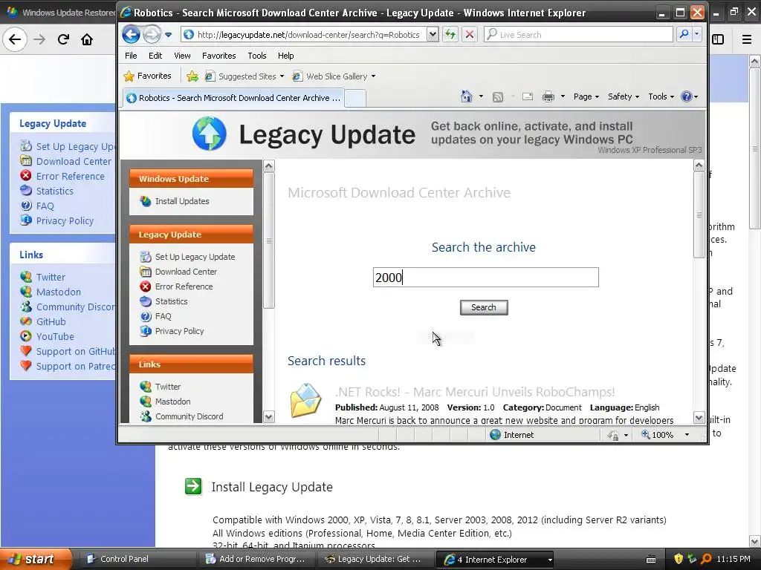Screen dimensions: 761x570
Task: Click Reload icon in background browser window
Action: pyautogui.click(x=63, y=39)
